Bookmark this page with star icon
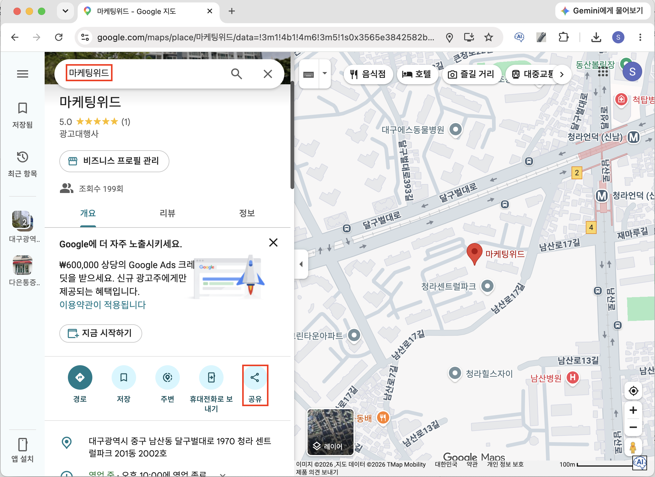The image size is (655, 477). click(x=488, y=37)
